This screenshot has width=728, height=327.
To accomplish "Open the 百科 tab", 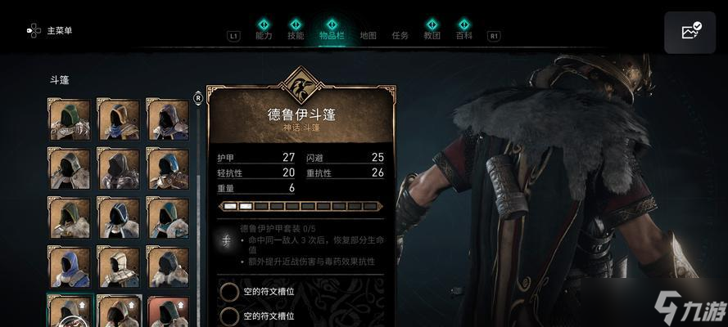I will (x=463, y=36).
